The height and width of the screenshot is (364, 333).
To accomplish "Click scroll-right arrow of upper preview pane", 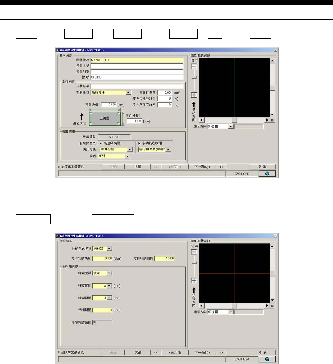I will (267, 120).
